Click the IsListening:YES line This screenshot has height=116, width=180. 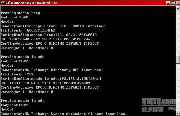click(17, 74)
